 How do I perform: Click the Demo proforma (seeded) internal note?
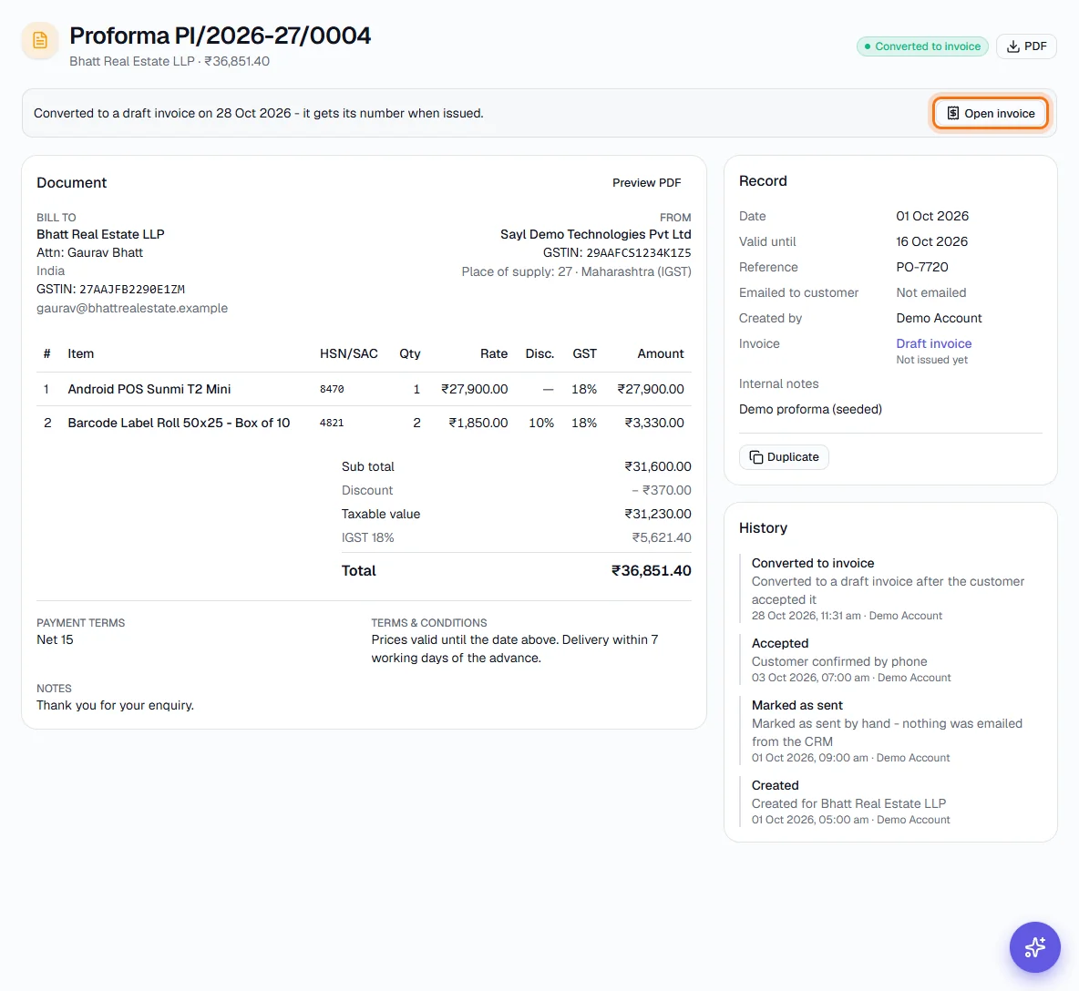tap(810, 409)
